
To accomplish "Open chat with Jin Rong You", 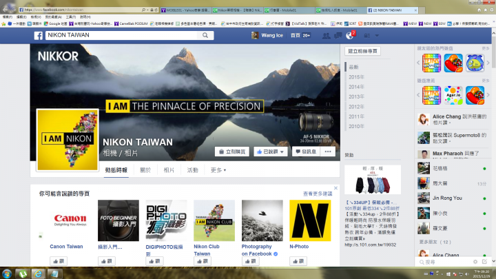I will coord(452,198).
